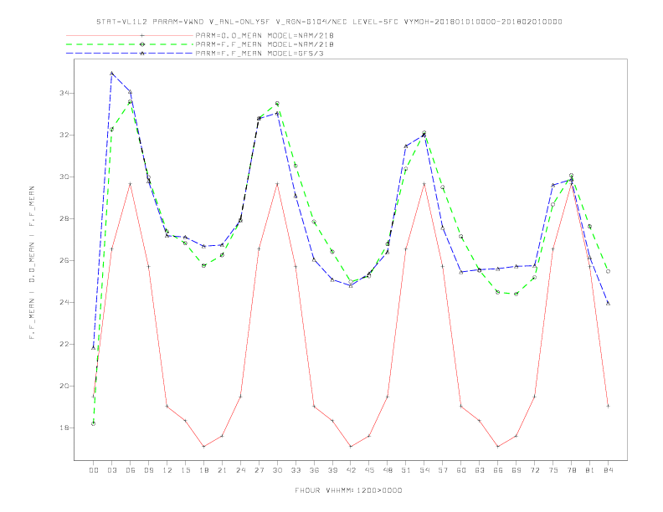Click x-axis forecast hour label 15
Screen dimensions: 663x512
(x=185, y=470)
